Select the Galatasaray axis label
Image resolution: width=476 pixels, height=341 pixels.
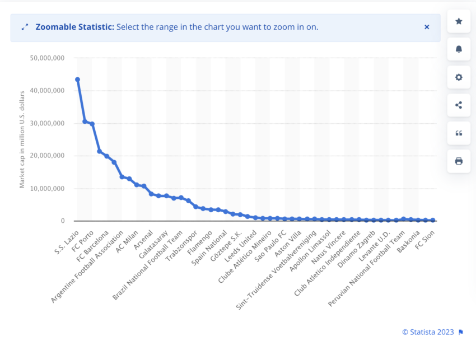(x=153, y=245)
